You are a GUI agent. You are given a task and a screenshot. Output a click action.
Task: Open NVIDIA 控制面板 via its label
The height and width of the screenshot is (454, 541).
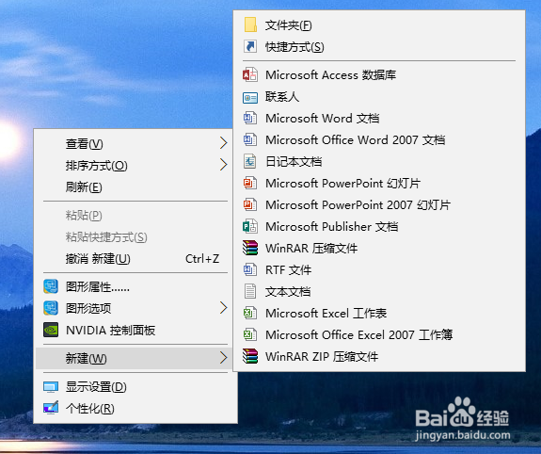(x=110, y=331)
